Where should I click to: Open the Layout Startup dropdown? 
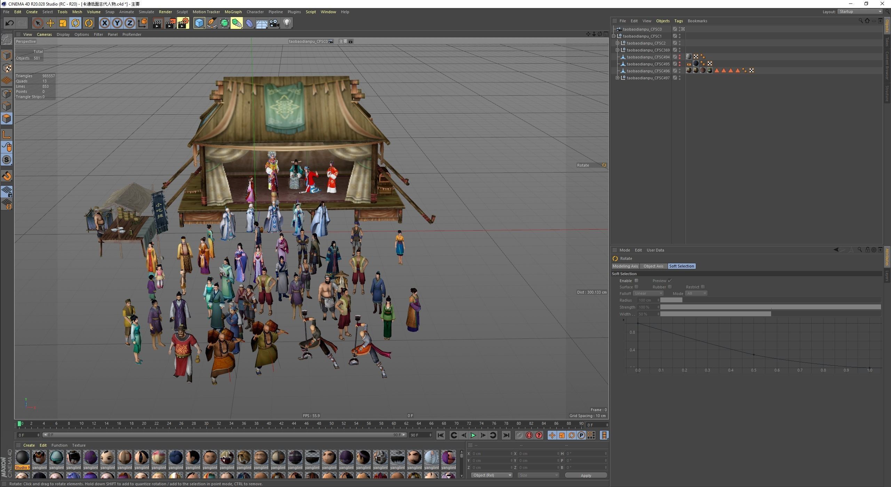[860, 12]
